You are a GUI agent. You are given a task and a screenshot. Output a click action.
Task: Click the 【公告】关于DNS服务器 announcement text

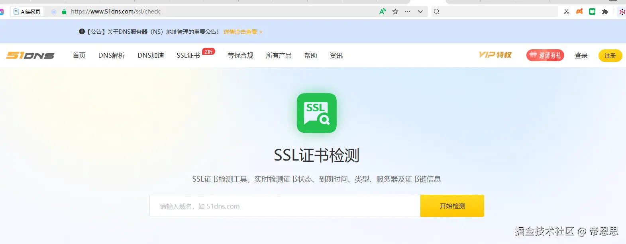[153, 32]
